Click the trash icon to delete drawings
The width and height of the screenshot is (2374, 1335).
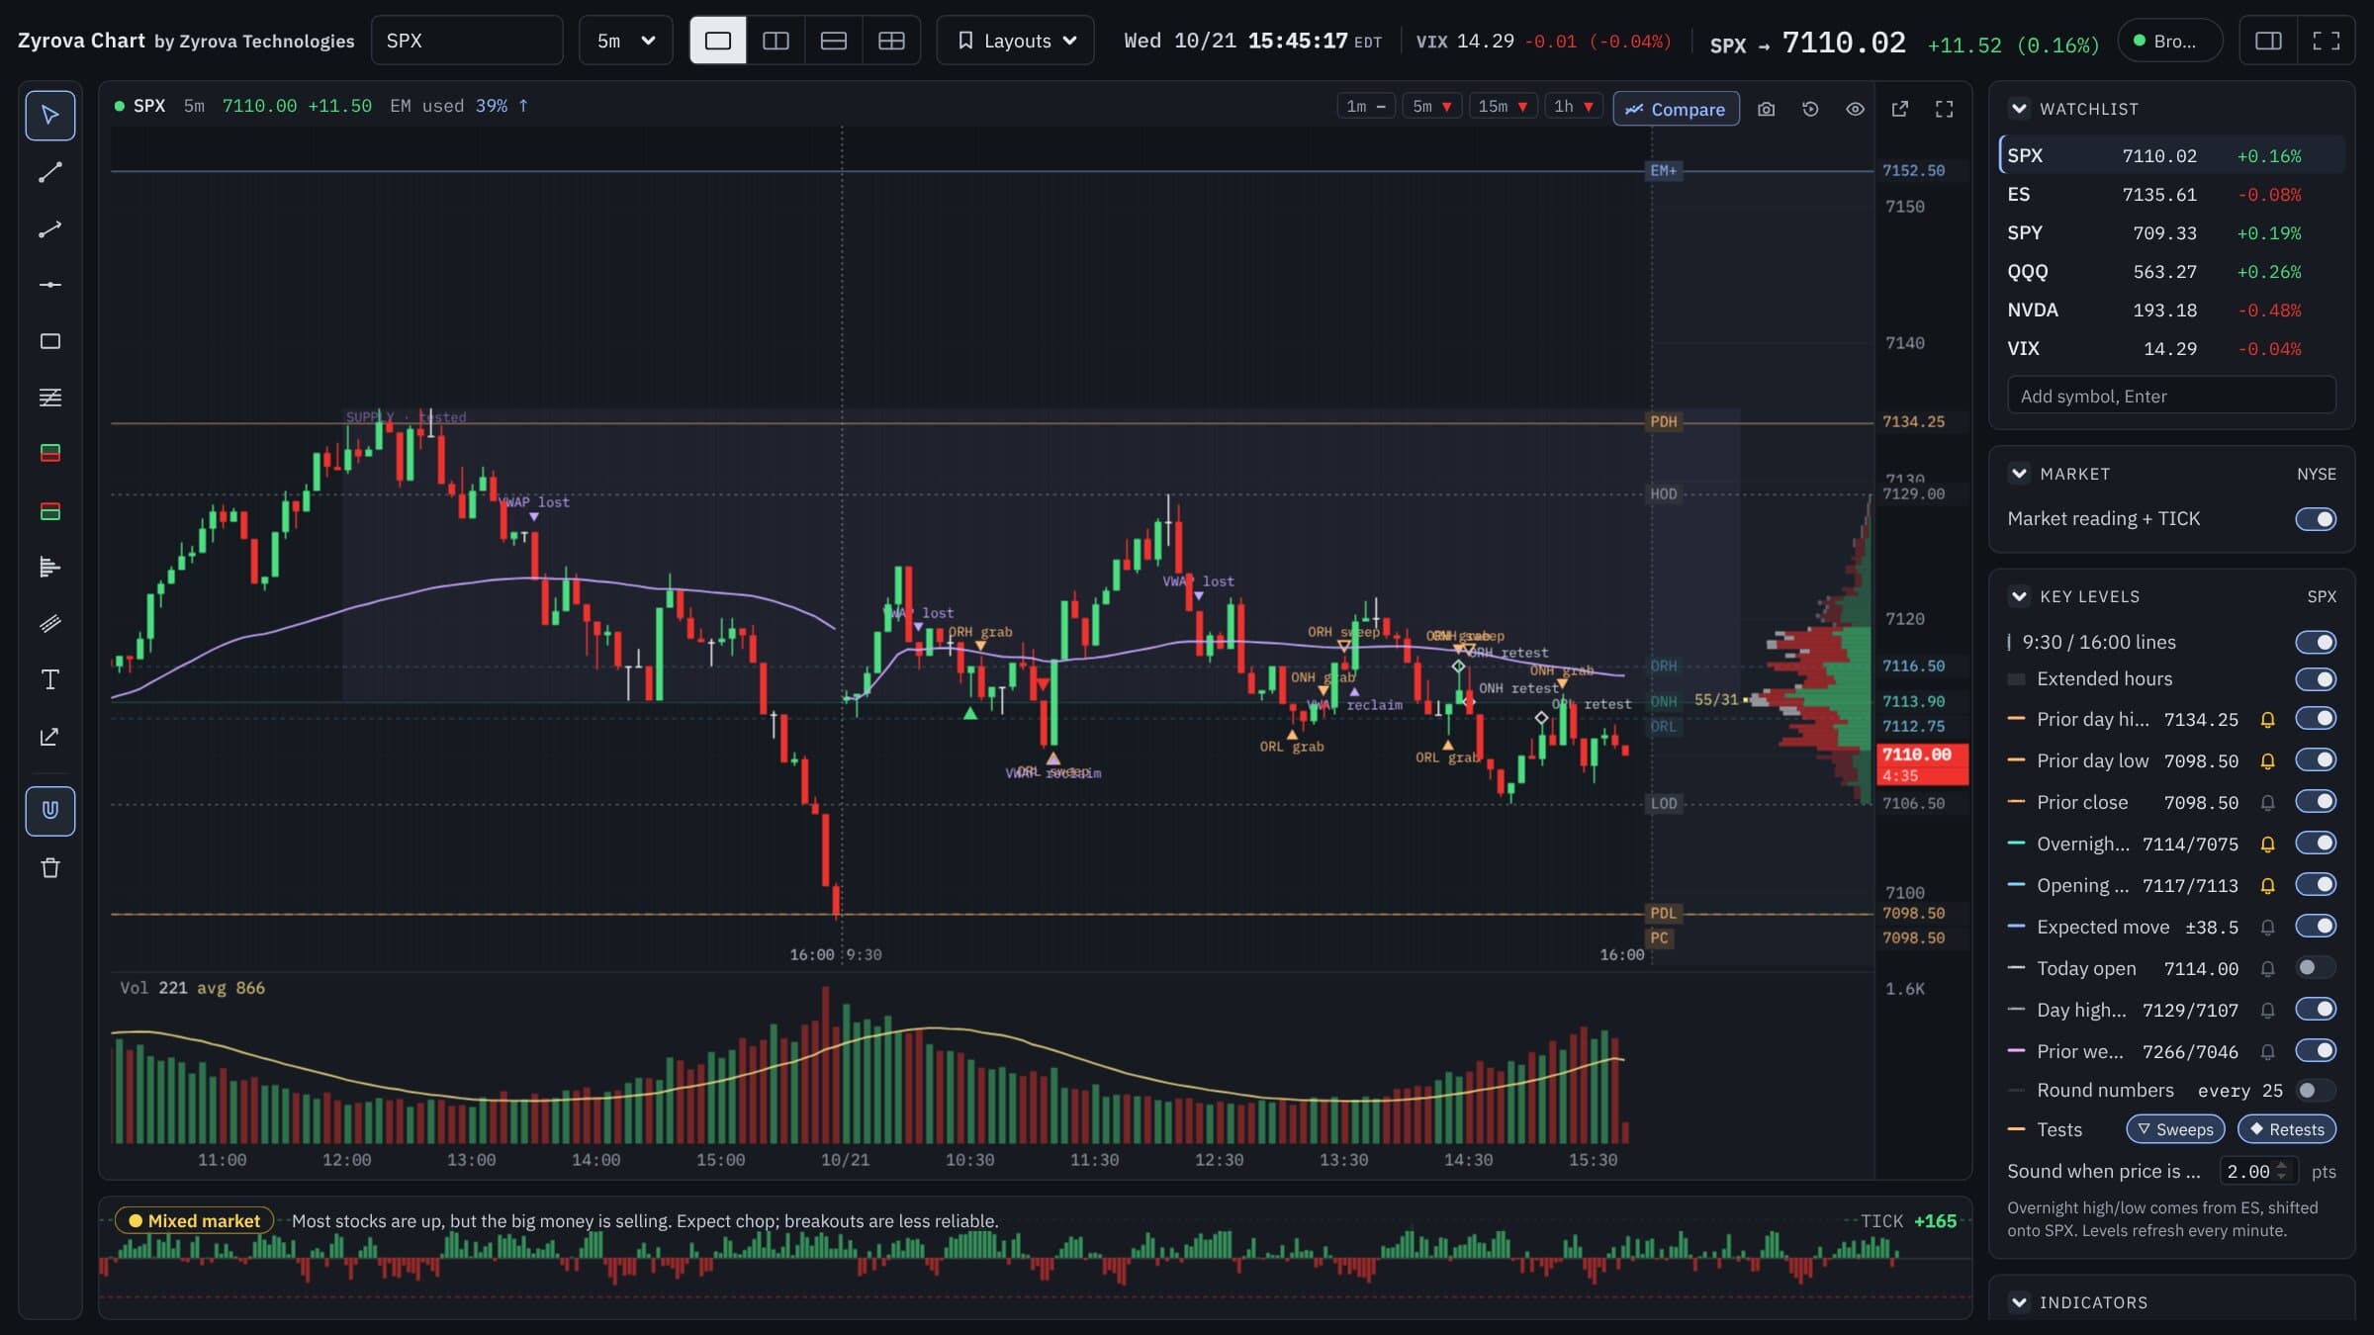pos(49,868)
